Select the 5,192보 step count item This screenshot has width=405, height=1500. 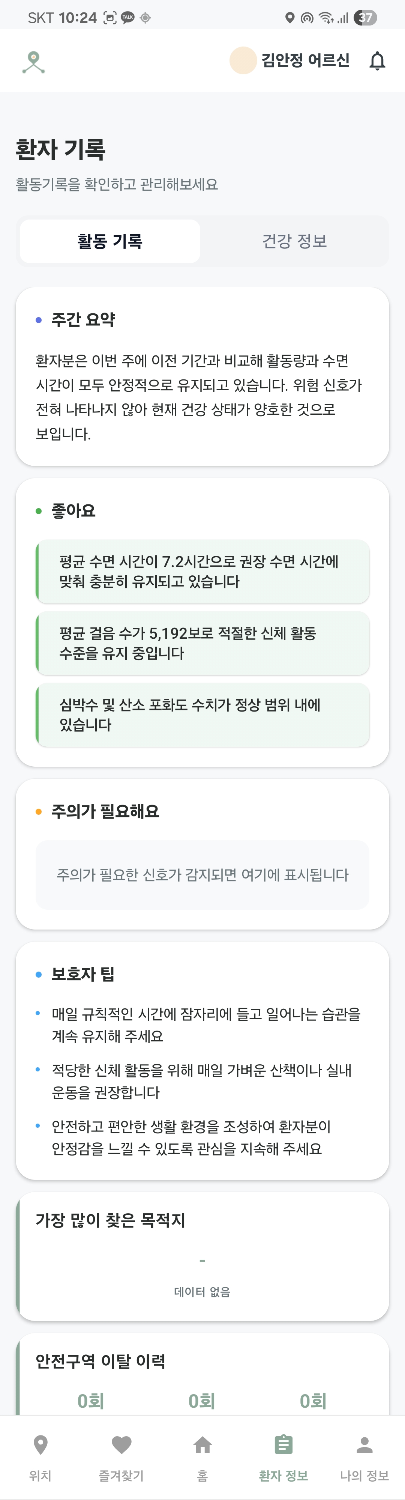click(202, 643)
